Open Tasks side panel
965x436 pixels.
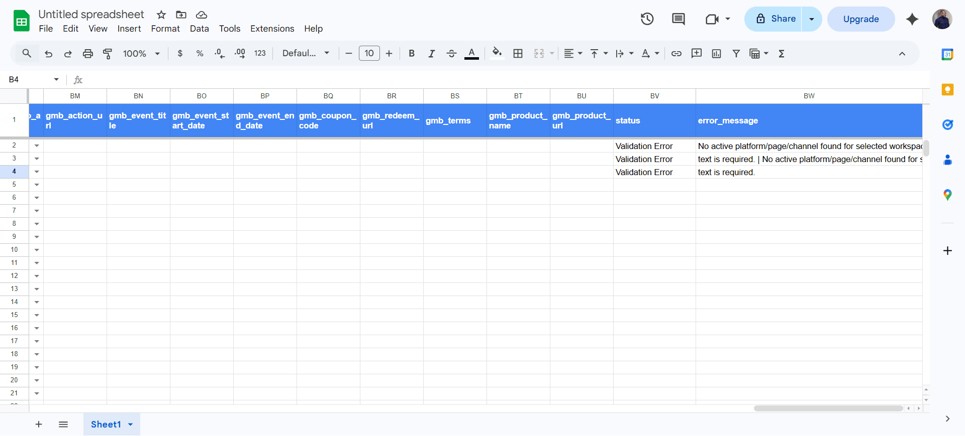coord(947,124)
